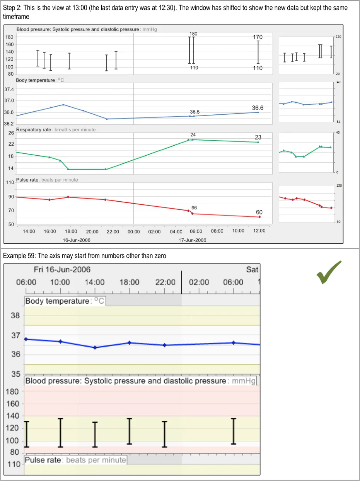The width and height of the screenshot is (360, 481).
Task: Click first blue diamond in lower temperature chart
Action: [x=26, y=339]
